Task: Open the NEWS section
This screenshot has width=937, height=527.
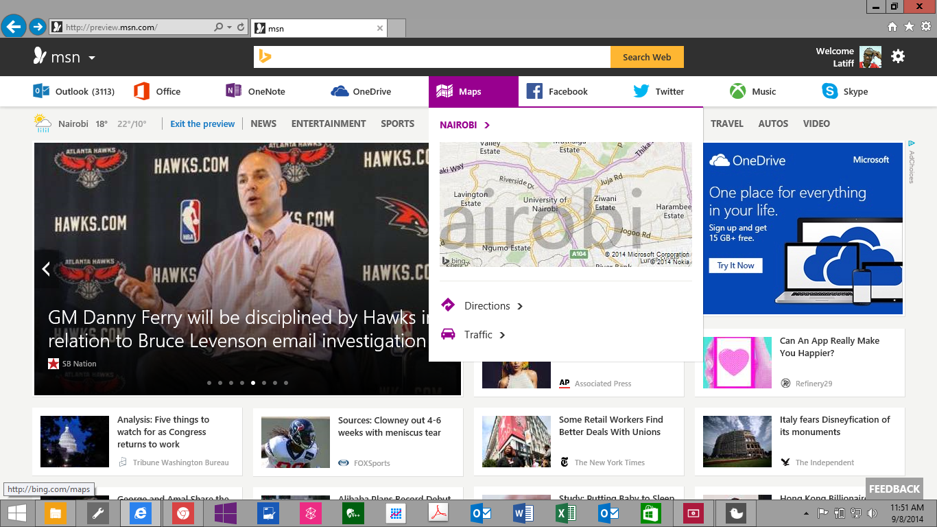Action: (263, 124)
